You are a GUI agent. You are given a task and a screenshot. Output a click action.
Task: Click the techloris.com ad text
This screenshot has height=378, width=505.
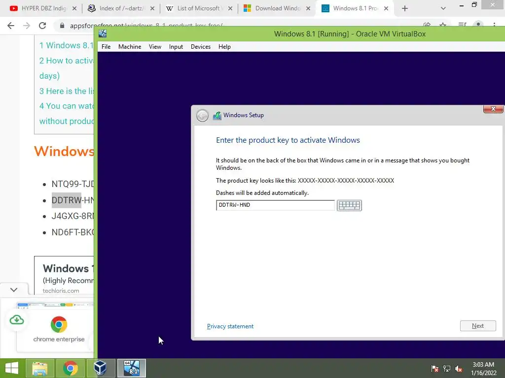pos(61,290)
